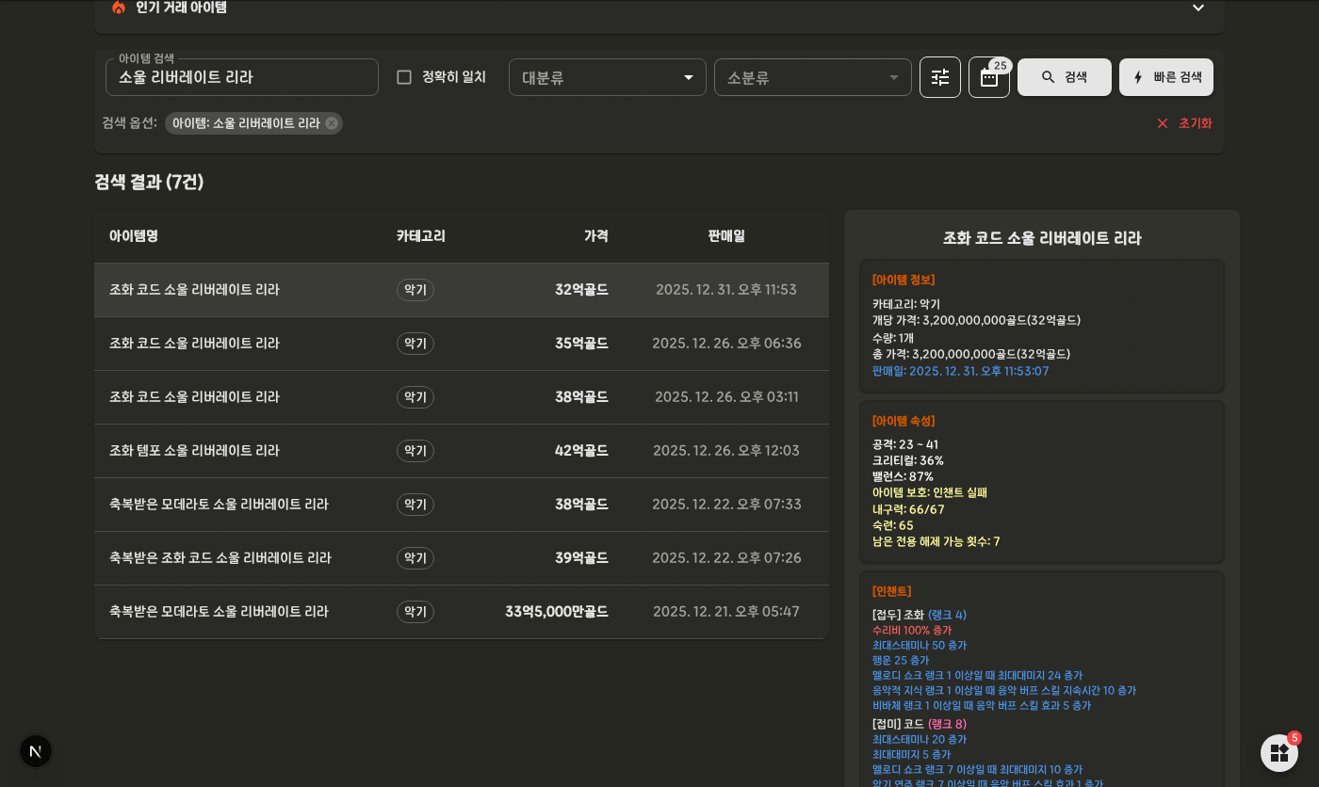
Task: Click the 판매일: 2025. 12. 31. 오후 11:53:07 text
Action: click(x=961, y=371)
